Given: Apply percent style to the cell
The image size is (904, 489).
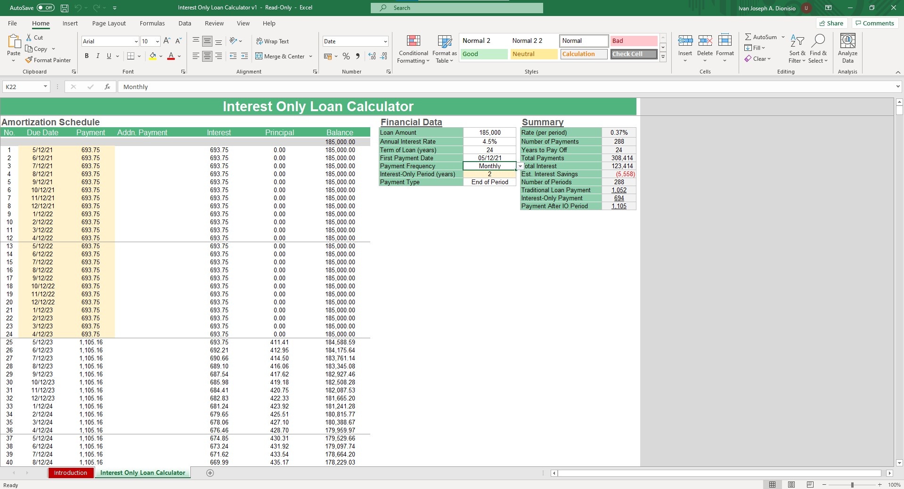Looking at the screenshot, I should click(x=346, y=57).
